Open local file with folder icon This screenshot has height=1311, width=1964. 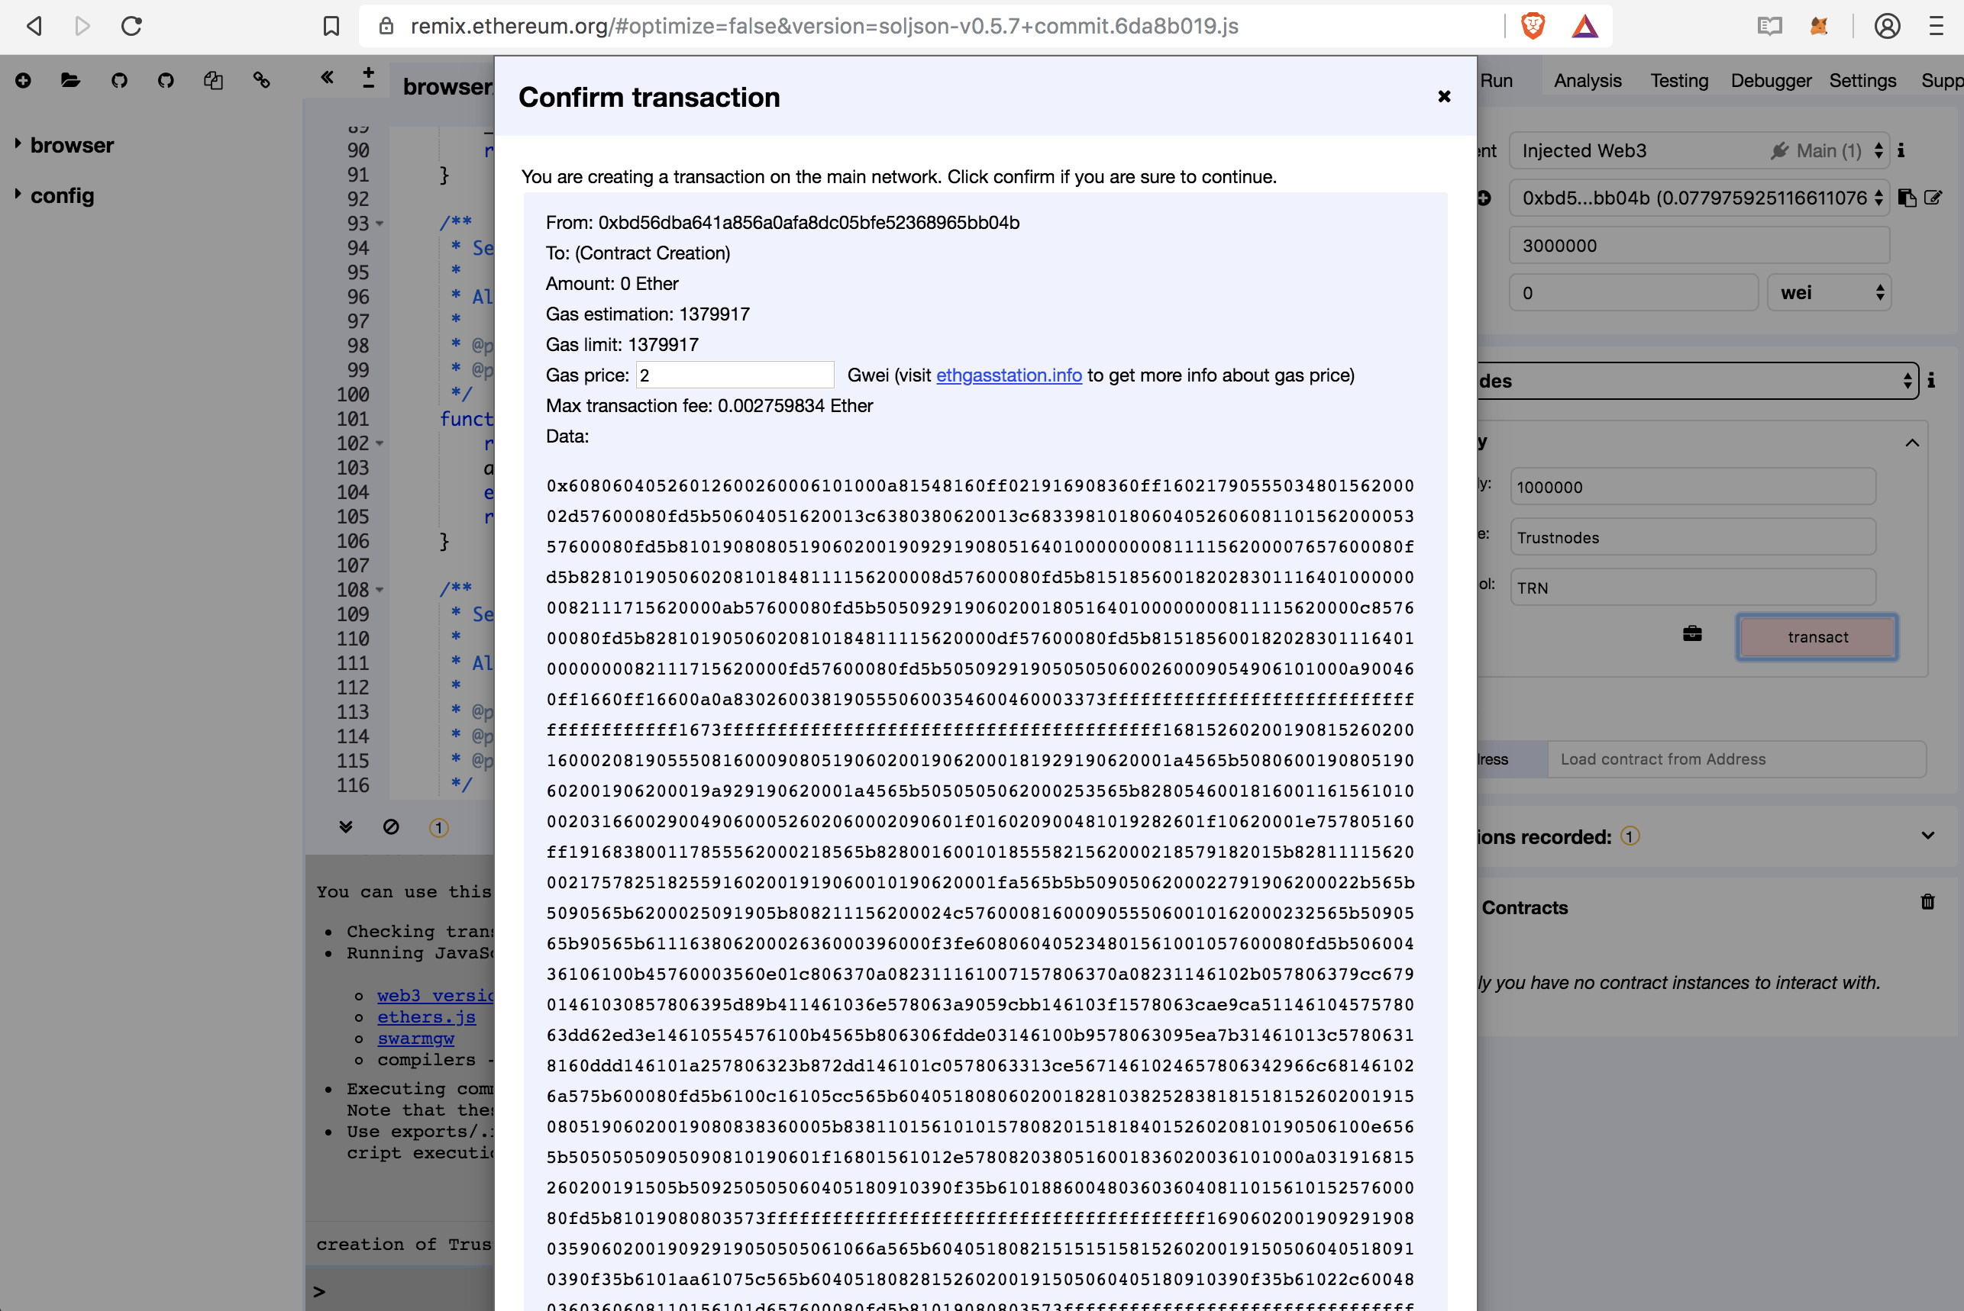pyautogui.click(x=70, y=80)
